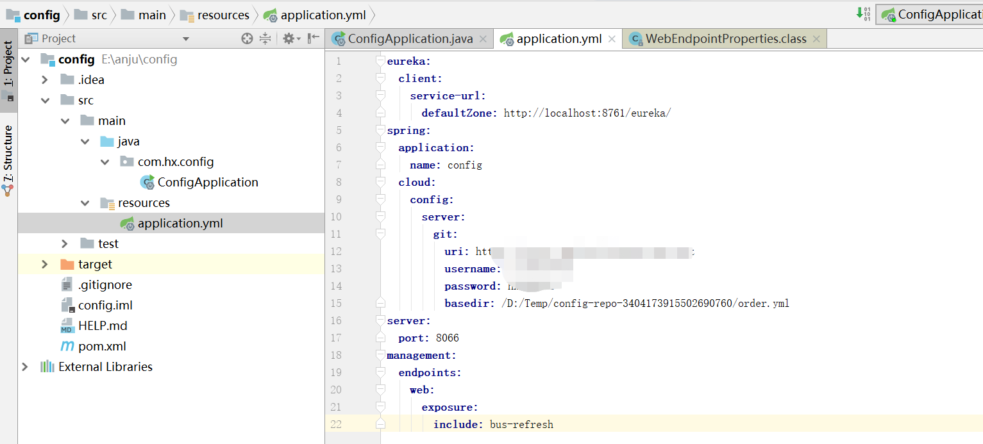The image size is (983, 444).
Task: Switch to the application.yml editor tab
Action: 559,39
